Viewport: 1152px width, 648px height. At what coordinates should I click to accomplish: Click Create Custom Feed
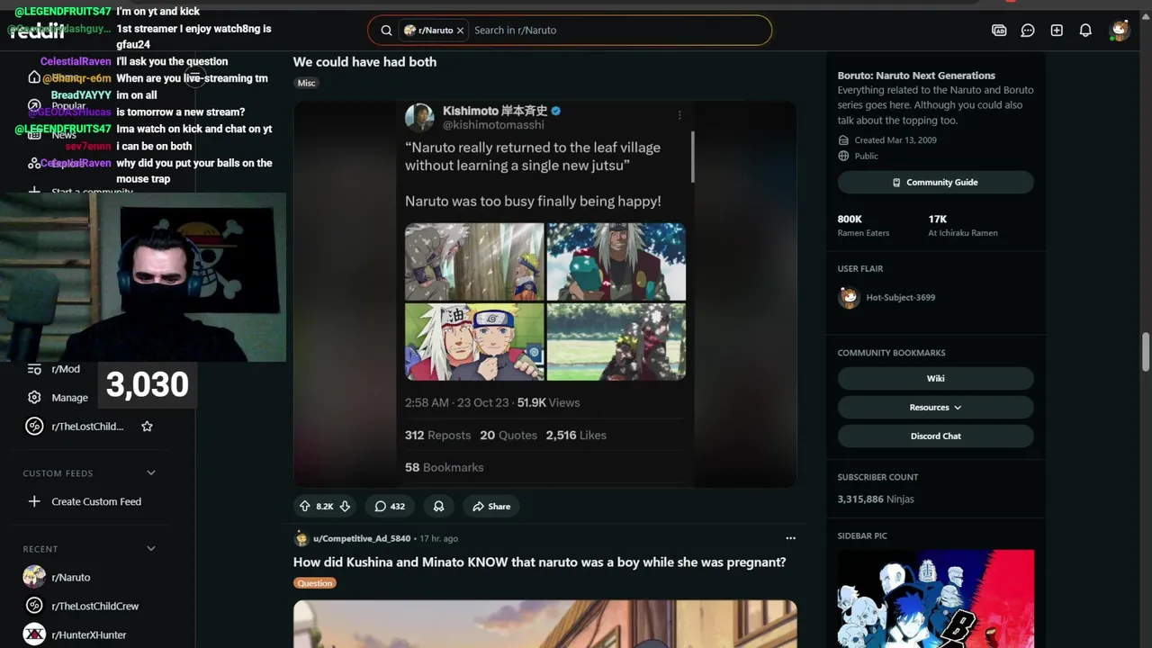pyautogui.click(x=96, y=501)
